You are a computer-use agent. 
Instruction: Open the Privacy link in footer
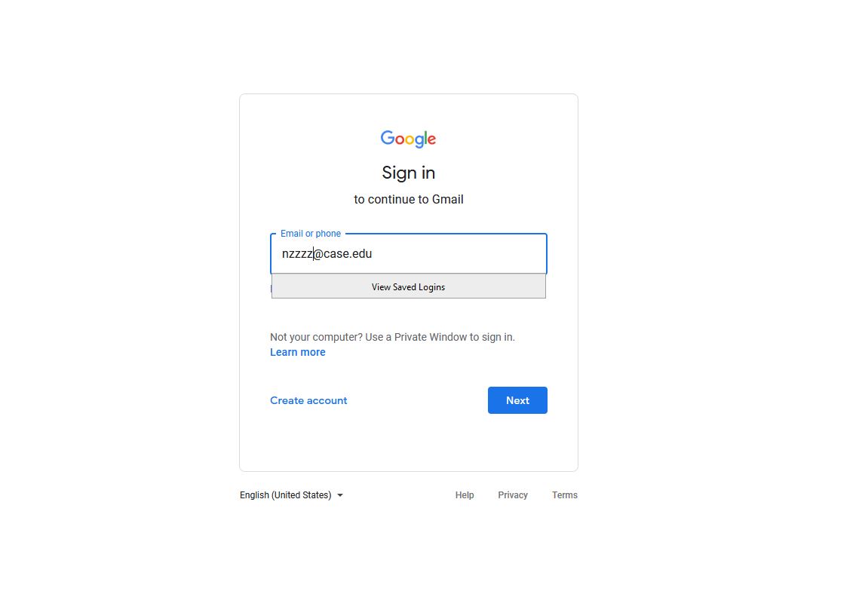tap(513, 495)
